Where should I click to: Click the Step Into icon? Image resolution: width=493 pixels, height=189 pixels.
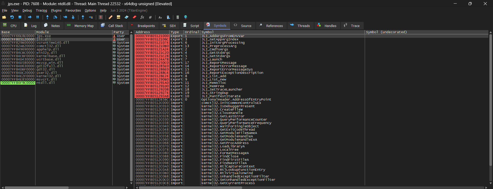point(47,17)
